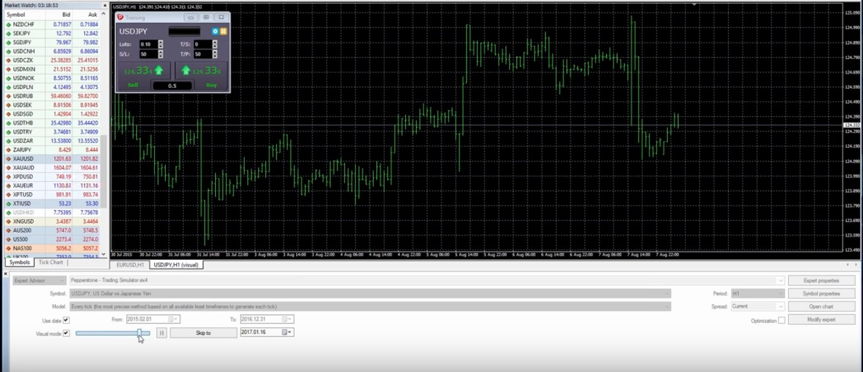Click the Lots input field showing 0.10
863x372 pixels.
148,44
